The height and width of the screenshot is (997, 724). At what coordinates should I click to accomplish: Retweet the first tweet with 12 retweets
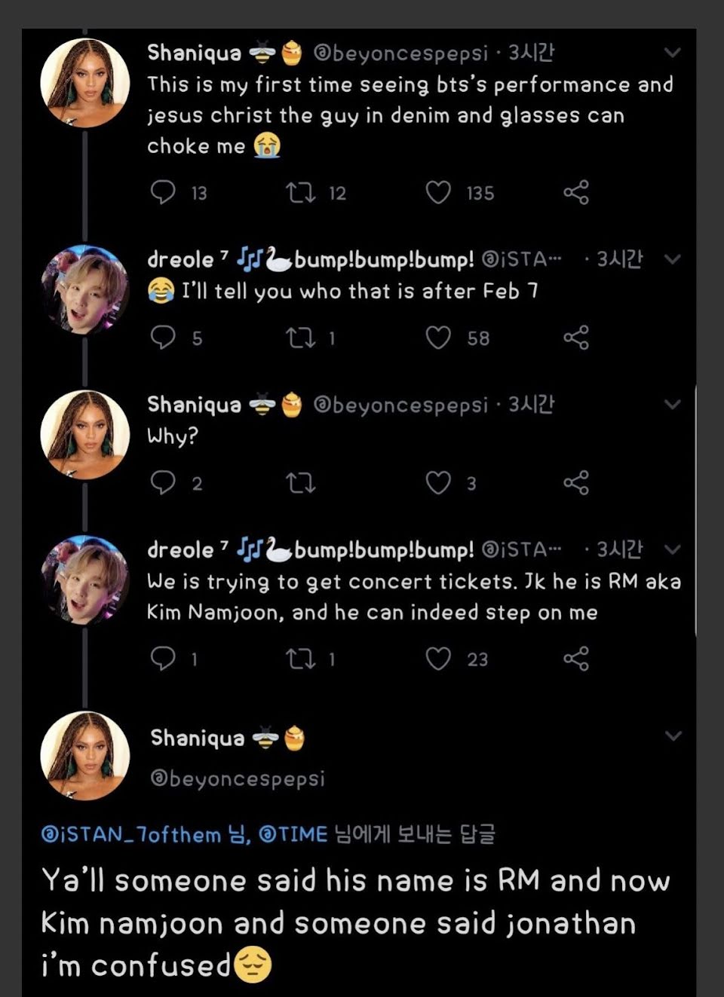coord(301,192)
